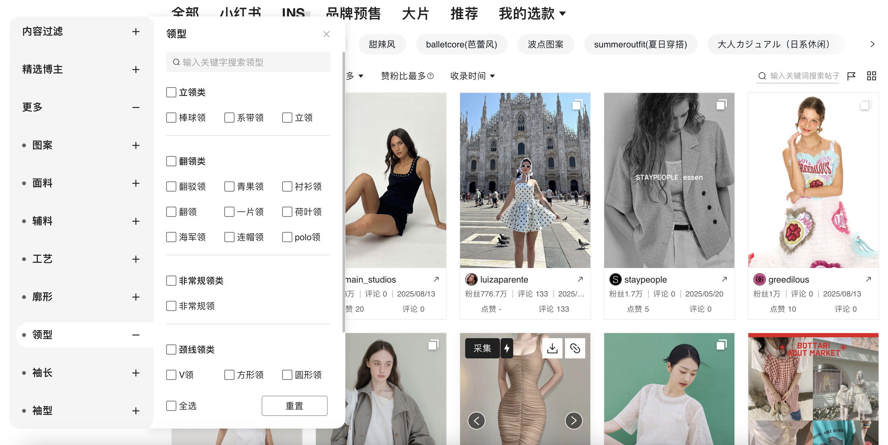Go to next image on beige dress card

(574, 421)
